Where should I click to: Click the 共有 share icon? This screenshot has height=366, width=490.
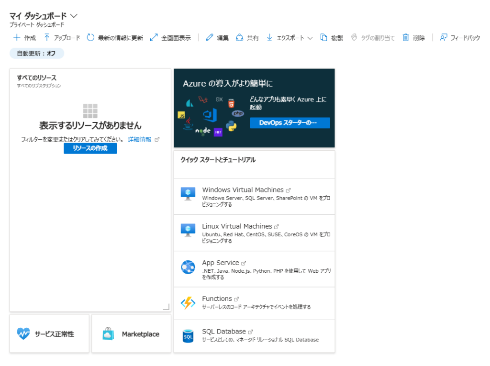point(239,37)
